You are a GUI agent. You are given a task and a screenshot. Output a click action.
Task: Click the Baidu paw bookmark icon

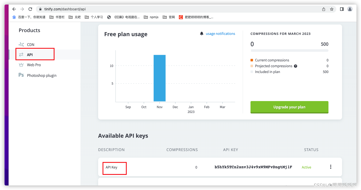click(x=14, y=17)
